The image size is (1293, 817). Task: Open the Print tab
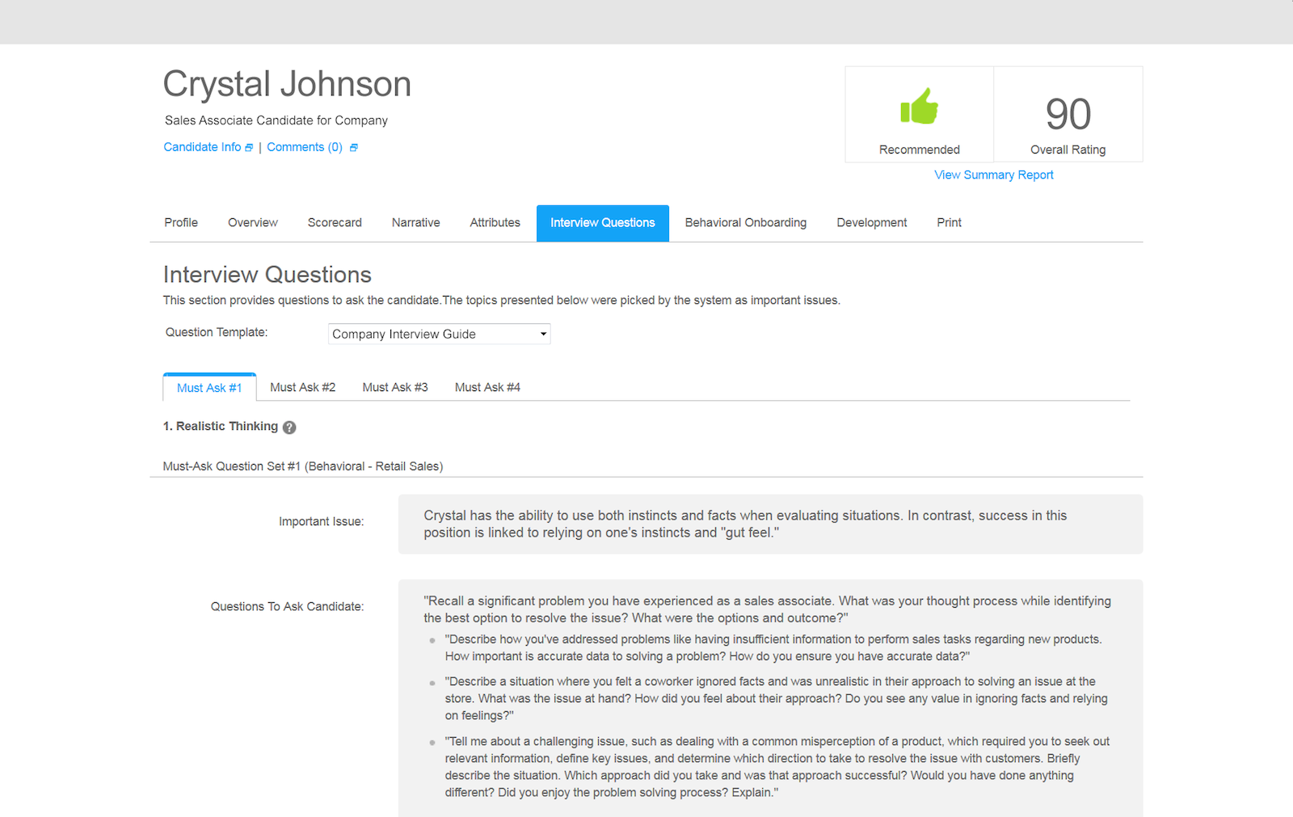(949, 222)
